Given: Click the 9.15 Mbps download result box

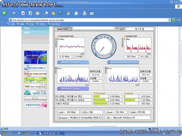Looking at the screenshot, I should point(64,57).
